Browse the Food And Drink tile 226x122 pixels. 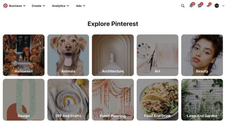coord(157,100)
